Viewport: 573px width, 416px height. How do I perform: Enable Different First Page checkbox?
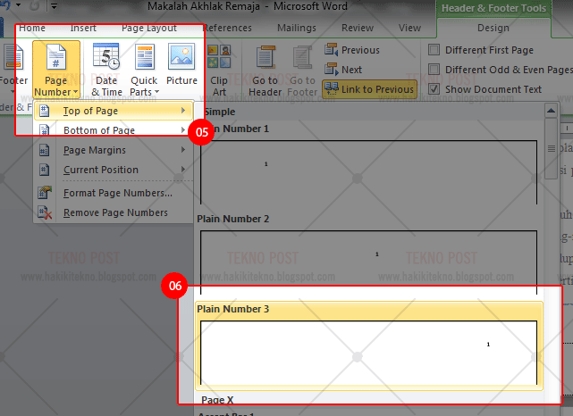[434, 50]
